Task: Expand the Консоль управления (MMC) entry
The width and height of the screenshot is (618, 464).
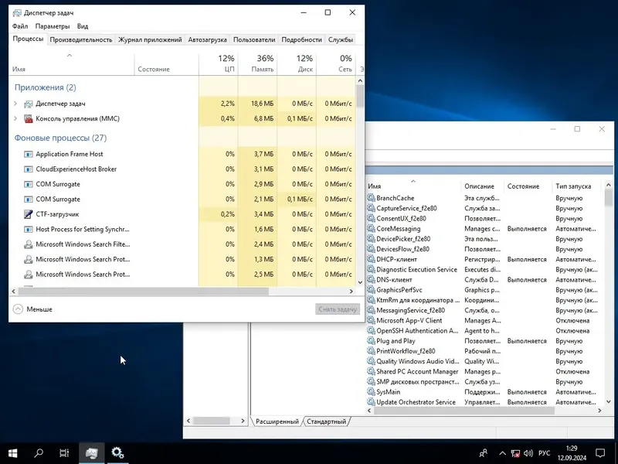Action: coord(14,118)
